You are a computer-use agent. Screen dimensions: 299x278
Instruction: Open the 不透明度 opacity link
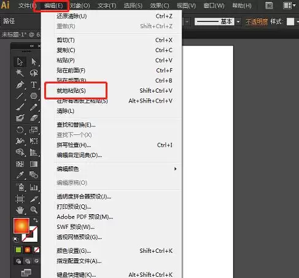257,21
